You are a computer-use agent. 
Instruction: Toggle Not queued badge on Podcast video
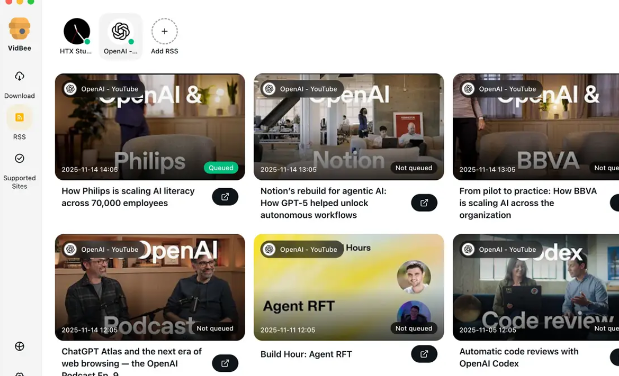215,328
